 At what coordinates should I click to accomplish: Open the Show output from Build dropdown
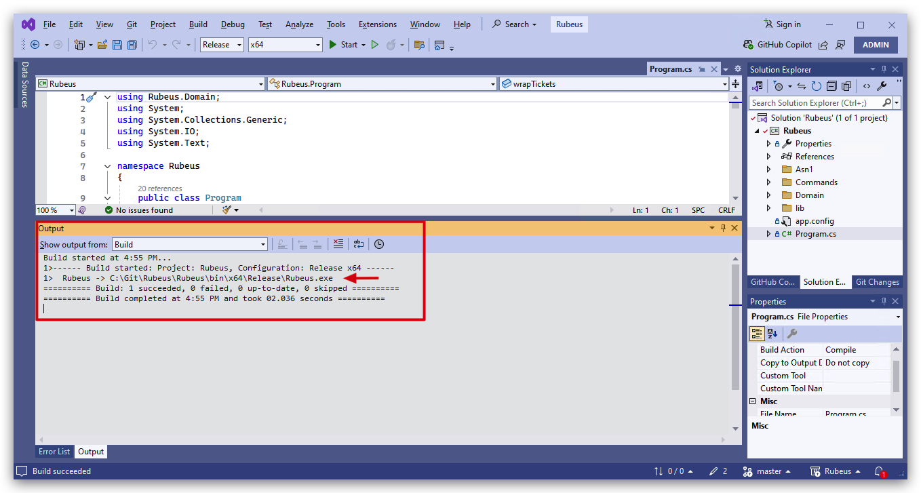point(190,244)
